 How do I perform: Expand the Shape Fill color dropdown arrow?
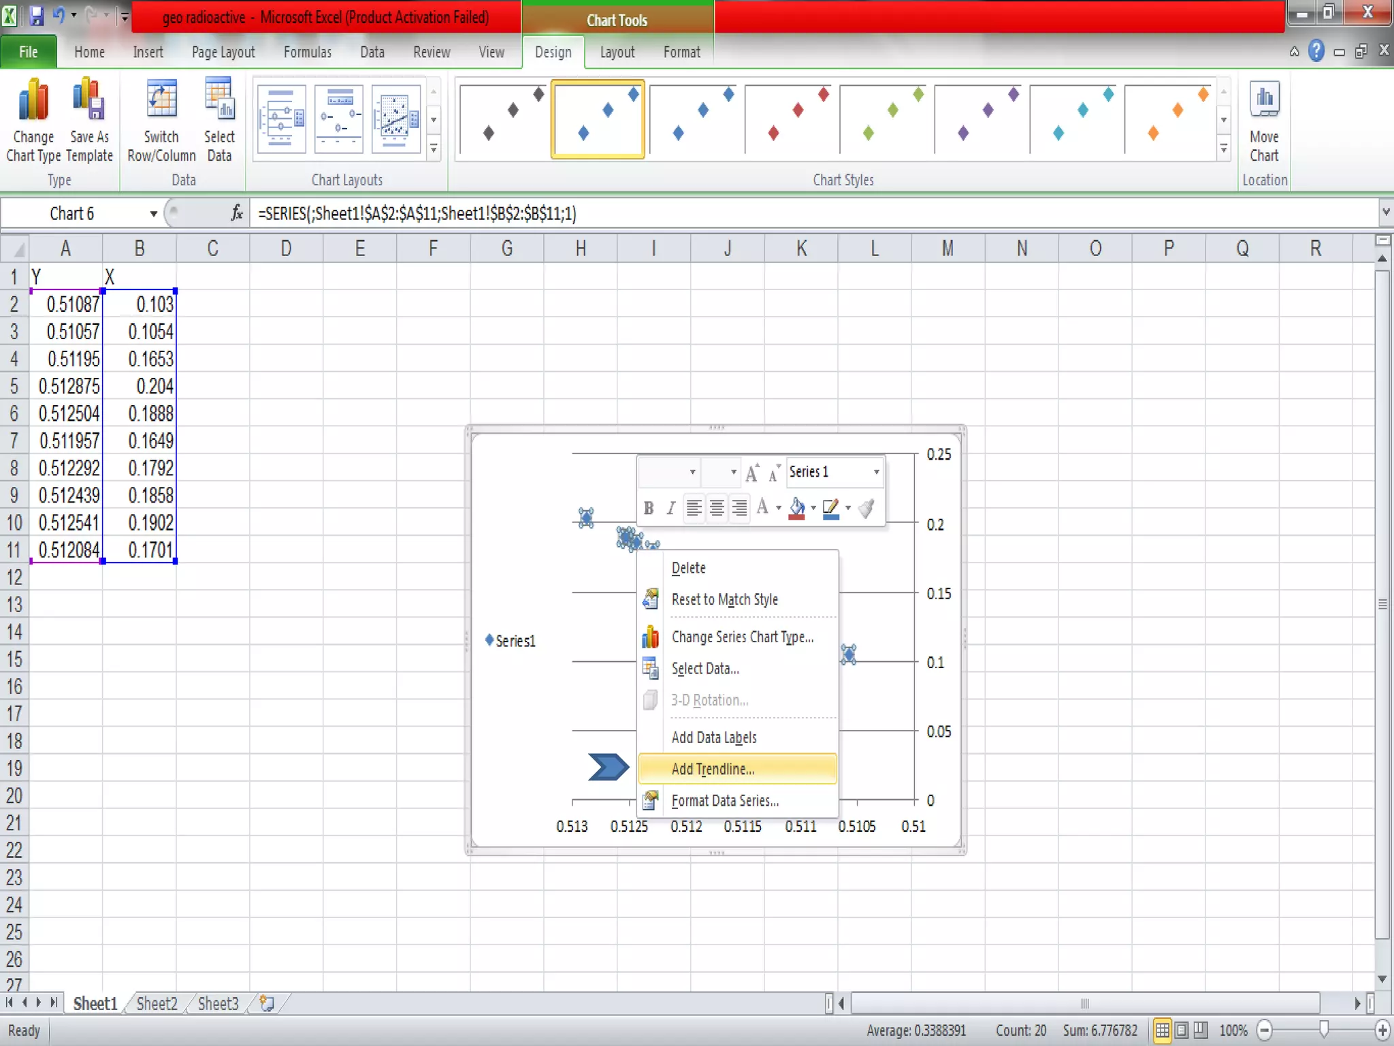coord(813,508)
